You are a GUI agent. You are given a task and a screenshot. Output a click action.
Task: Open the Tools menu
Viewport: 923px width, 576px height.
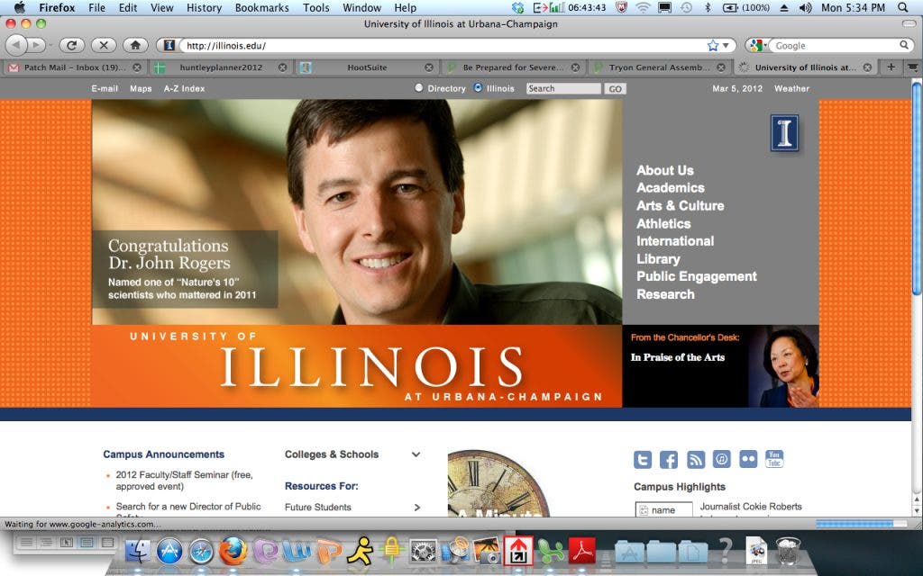(x=316, y=7)
